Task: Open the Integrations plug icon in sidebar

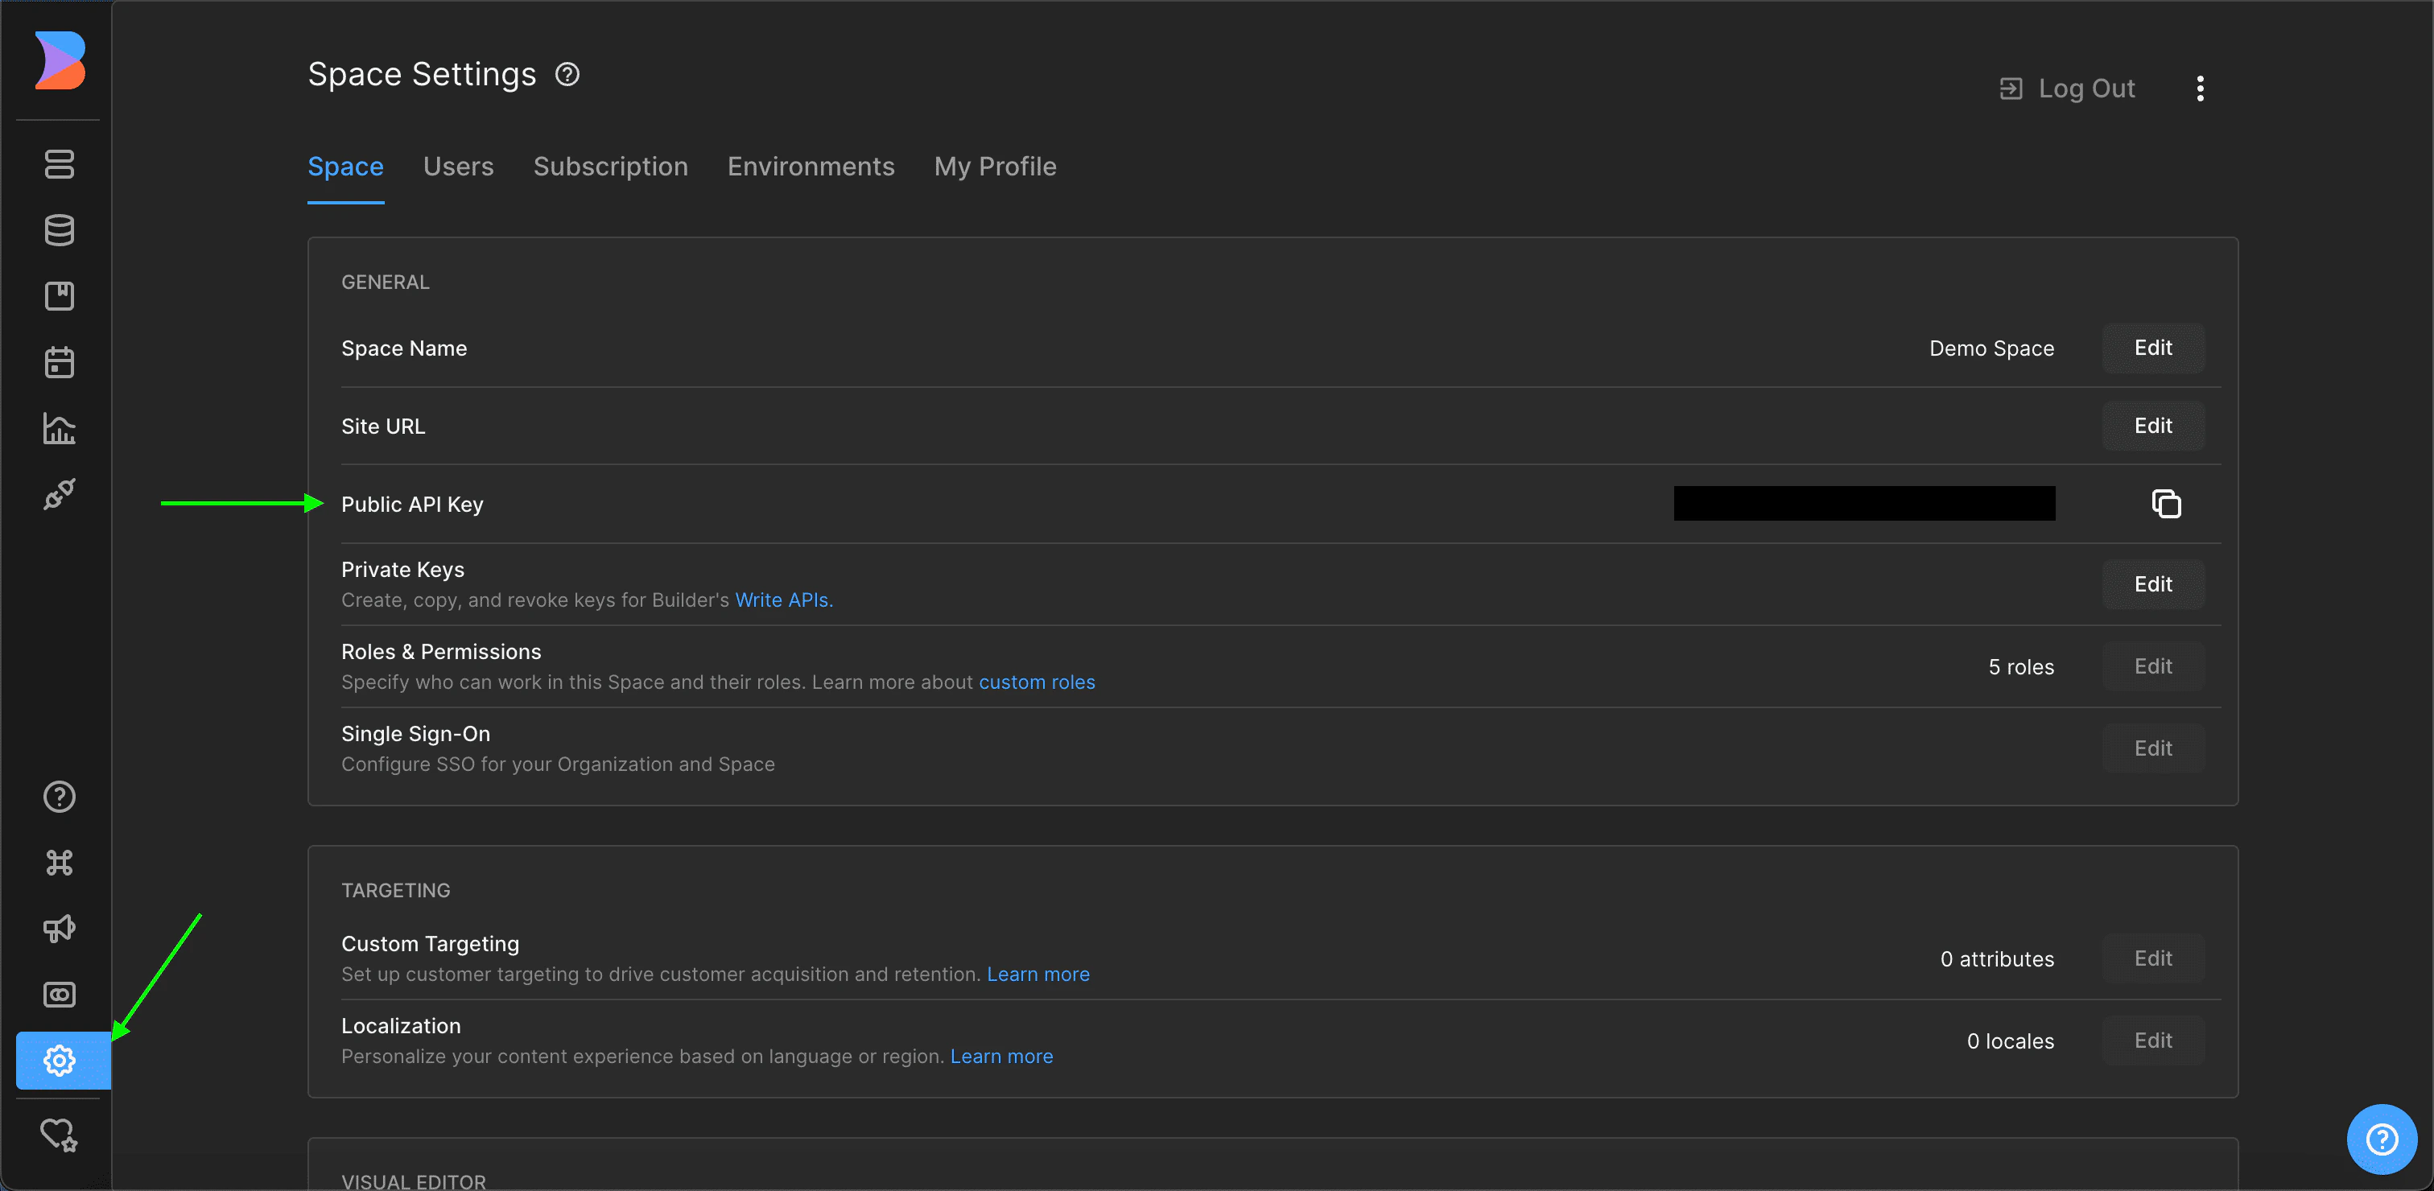Action: (x=59, y=494)
